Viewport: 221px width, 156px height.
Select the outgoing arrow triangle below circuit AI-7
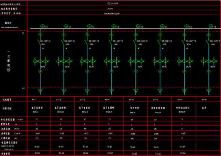coord(185,91)
